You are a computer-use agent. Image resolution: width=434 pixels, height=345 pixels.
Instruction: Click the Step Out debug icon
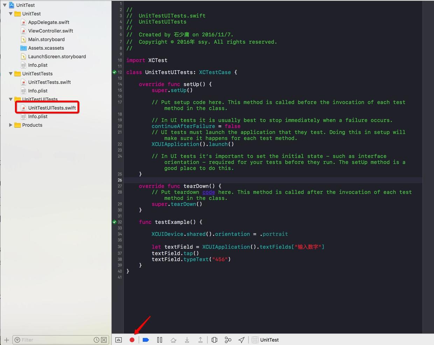click(x=201, y=340)
